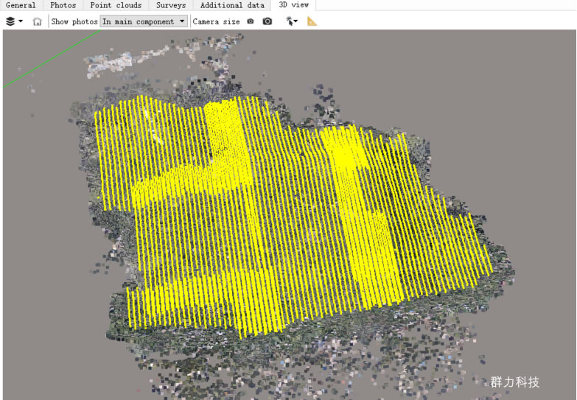Click the home view reset icon
577x400 pixels.
[x=37, y=21]
